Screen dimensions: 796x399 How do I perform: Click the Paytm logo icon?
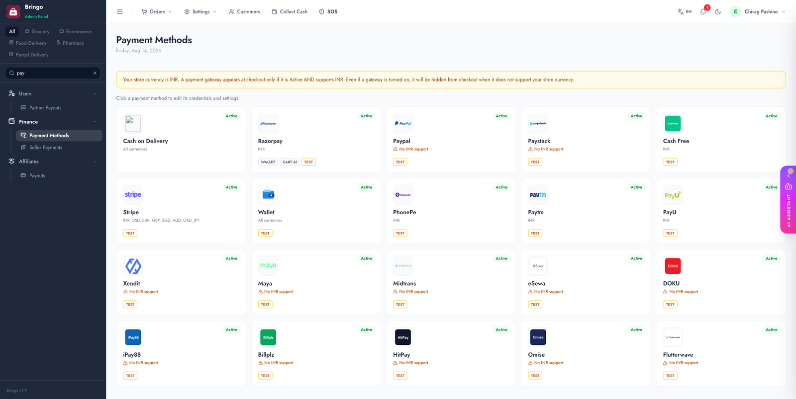click(x=538, y=195)
